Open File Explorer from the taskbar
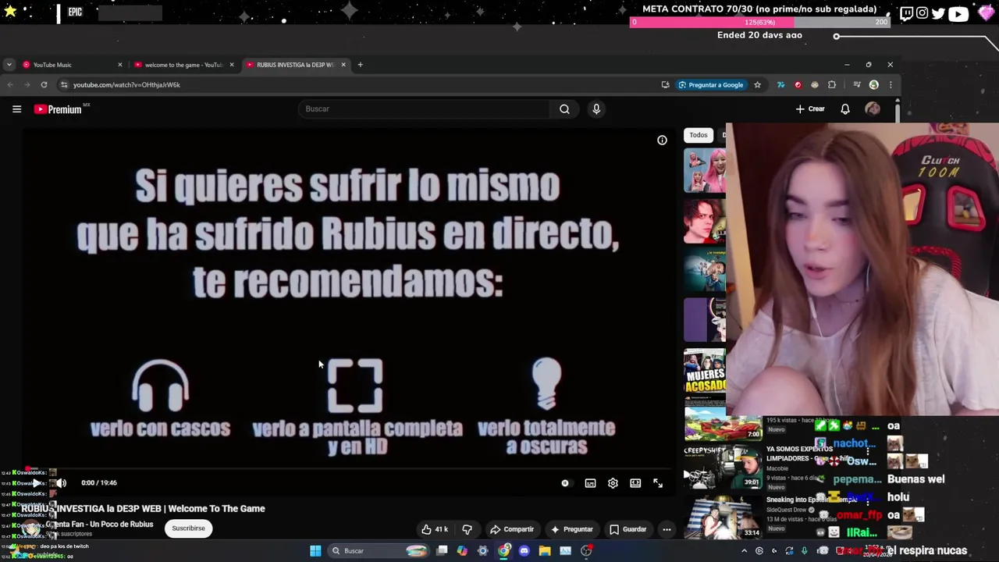999x562 pixels. pyautogui.click(x=545, y=551)
